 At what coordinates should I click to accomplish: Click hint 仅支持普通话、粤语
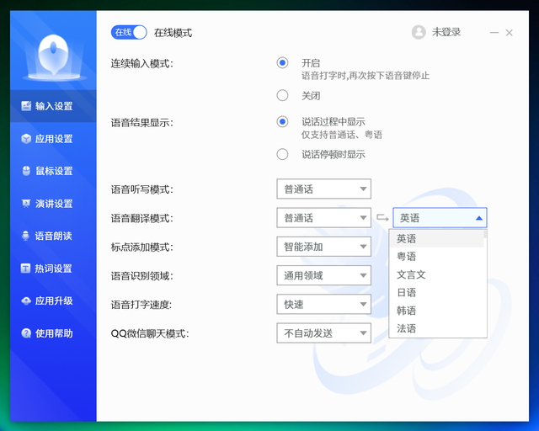point(342,135)
